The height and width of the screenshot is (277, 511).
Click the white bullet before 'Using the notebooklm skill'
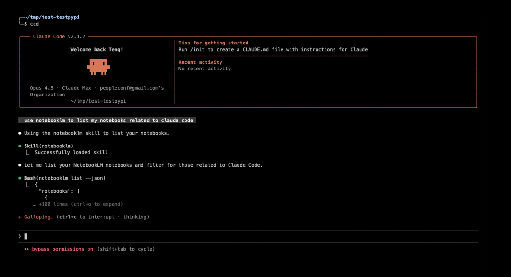click(20, 133)
